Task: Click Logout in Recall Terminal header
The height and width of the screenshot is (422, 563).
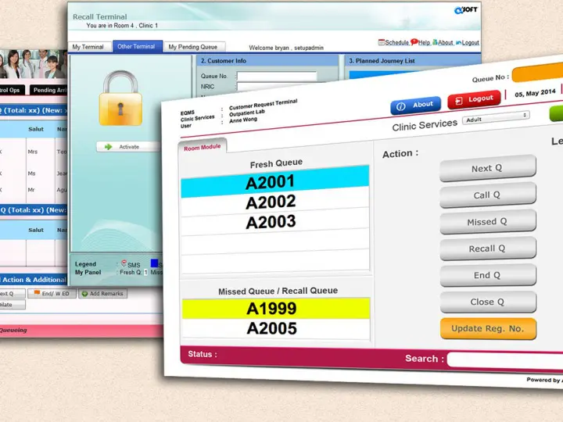Action: 468,43
